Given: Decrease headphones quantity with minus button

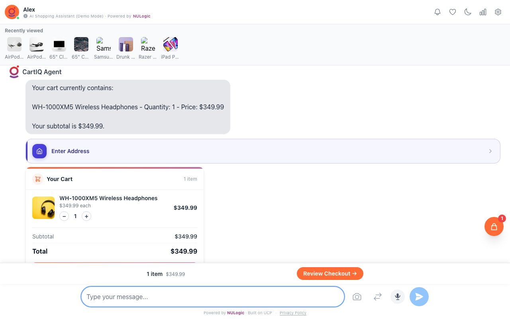Looking at the screenshot, I should point(64,216).
